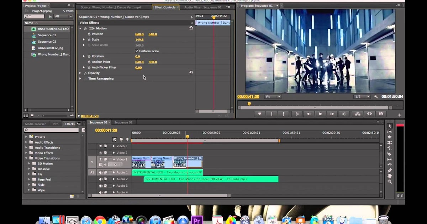Screen dimensions: 427x224
Task: Hide the Video 2 track eye
Action: coord(101,153)
